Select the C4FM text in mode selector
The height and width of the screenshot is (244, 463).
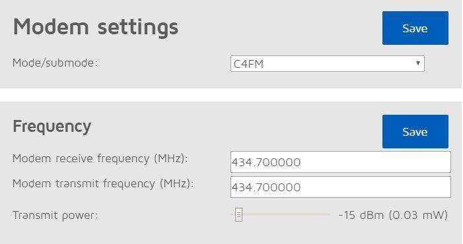tap(248, 64)
